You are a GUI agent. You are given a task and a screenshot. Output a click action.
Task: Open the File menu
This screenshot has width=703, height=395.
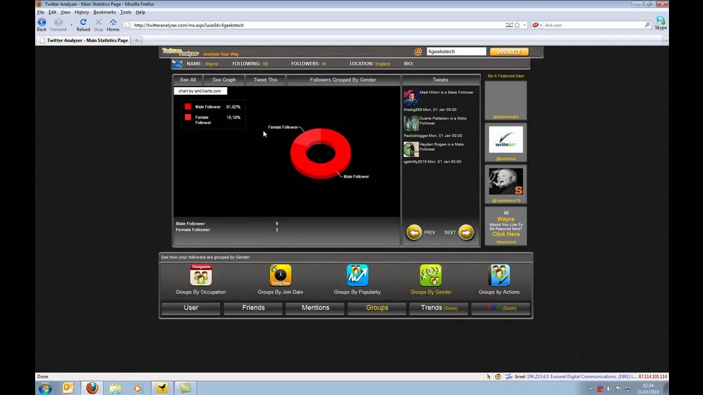point(41,12)
